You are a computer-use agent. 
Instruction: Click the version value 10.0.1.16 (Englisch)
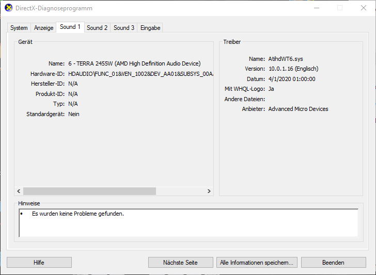[x=293, y=69]
